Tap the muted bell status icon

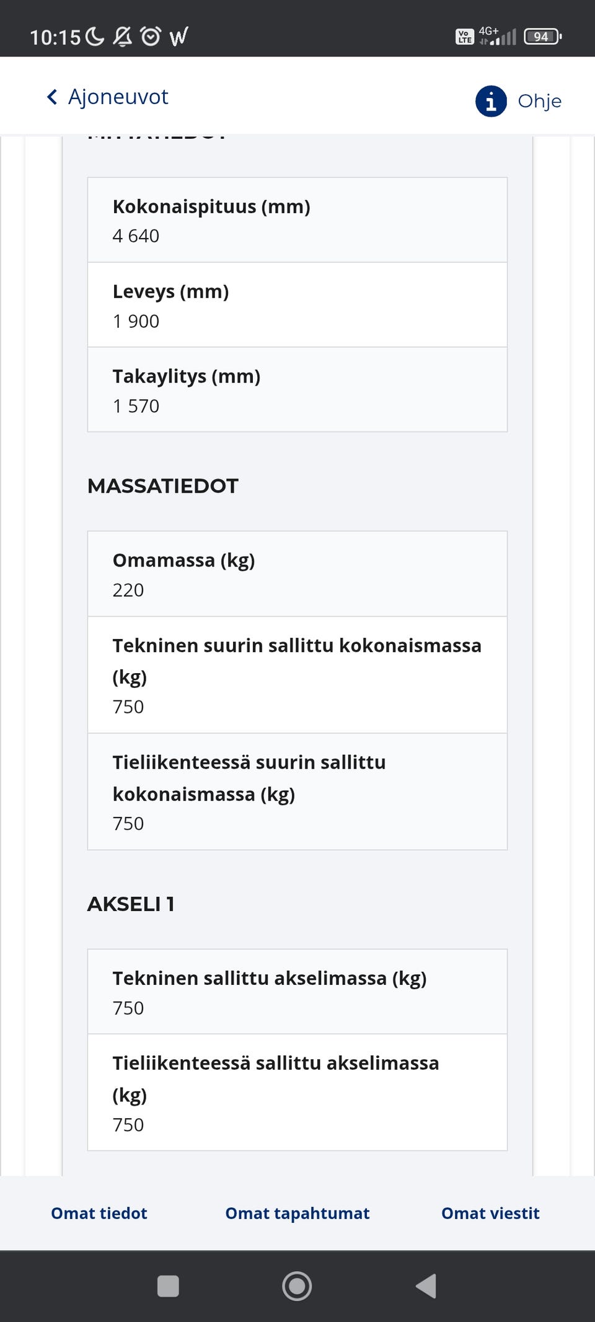[x=123, y=37]
